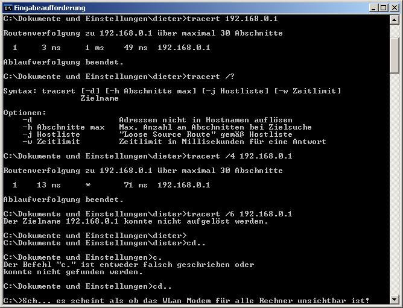Click the '-d' option line 'Adressen nicht in Hostnamen auflösen'

[157, 120]
